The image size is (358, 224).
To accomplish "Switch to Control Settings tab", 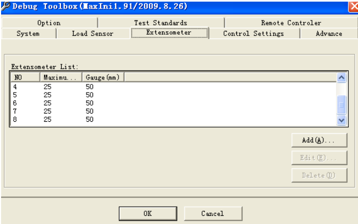I will pyautogui.click(x=254, y=34).
